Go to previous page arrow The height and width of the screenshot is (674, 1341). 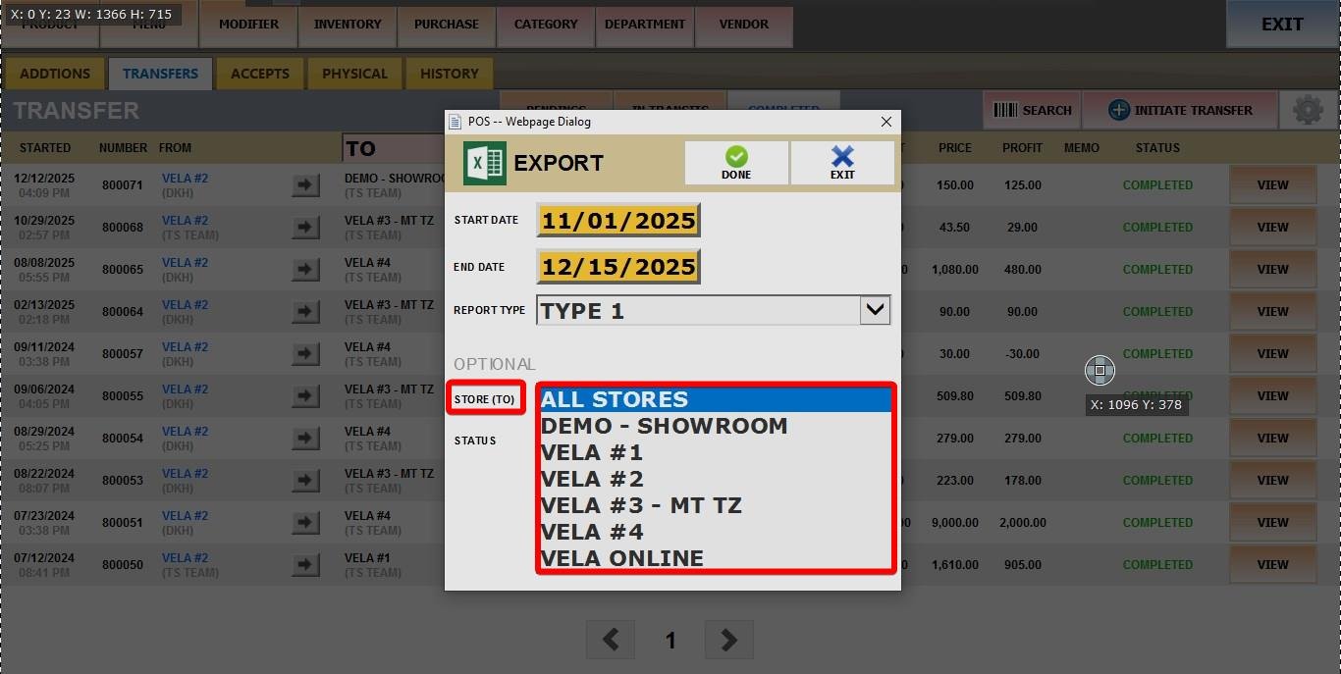[611, 640]
